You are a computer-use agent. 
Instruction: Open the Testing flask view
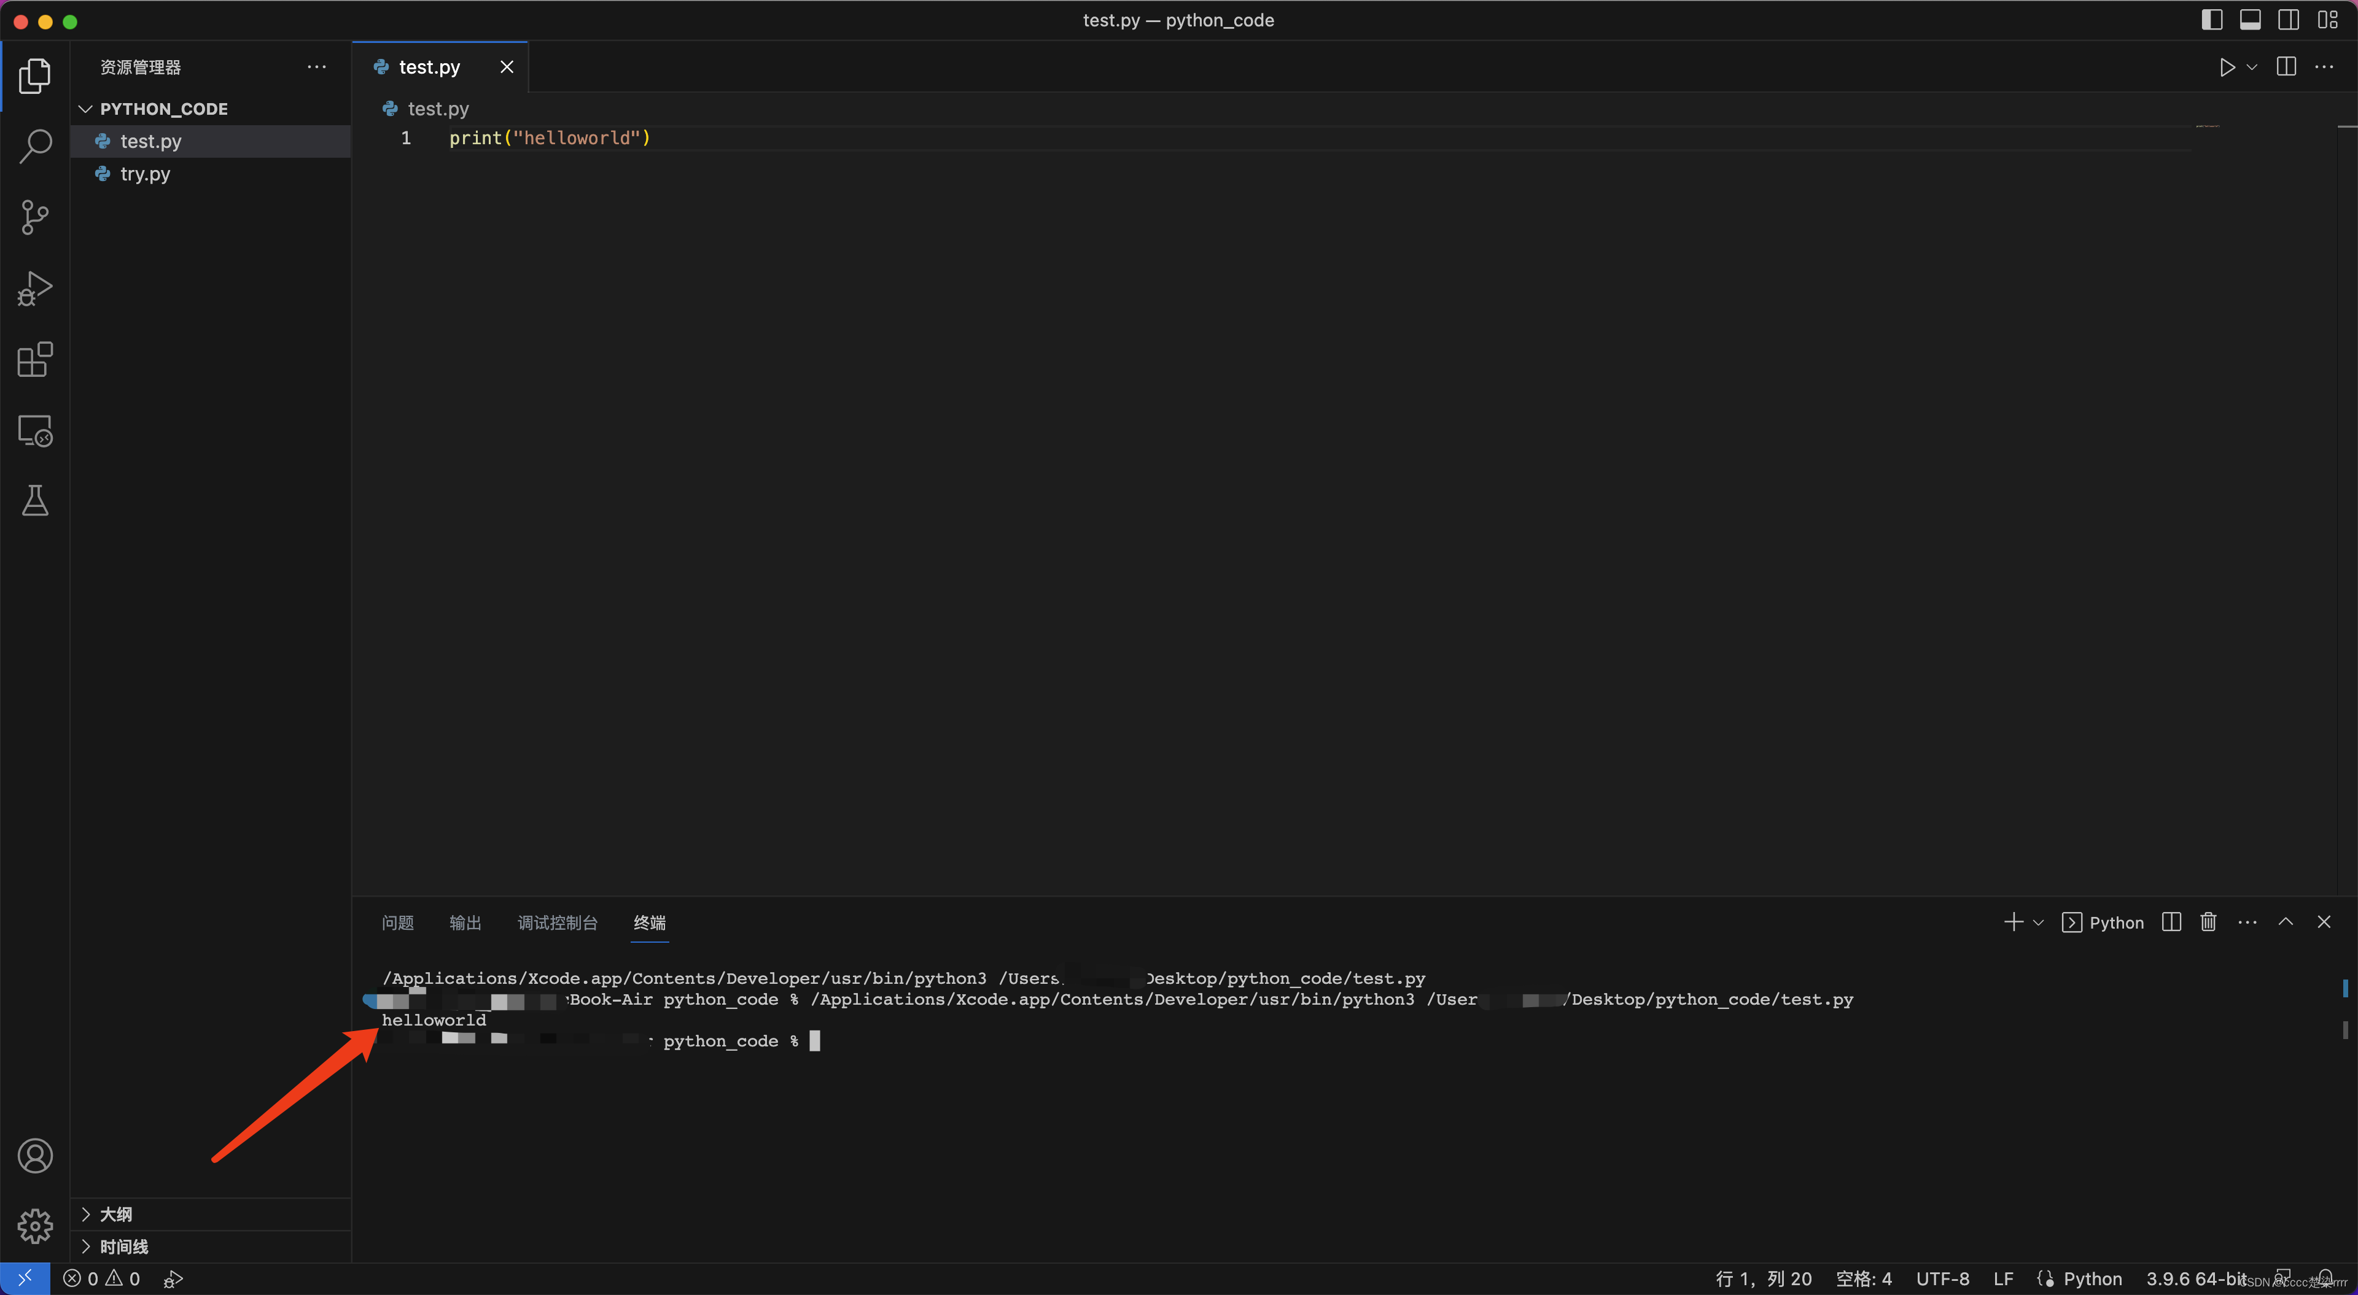35,501
